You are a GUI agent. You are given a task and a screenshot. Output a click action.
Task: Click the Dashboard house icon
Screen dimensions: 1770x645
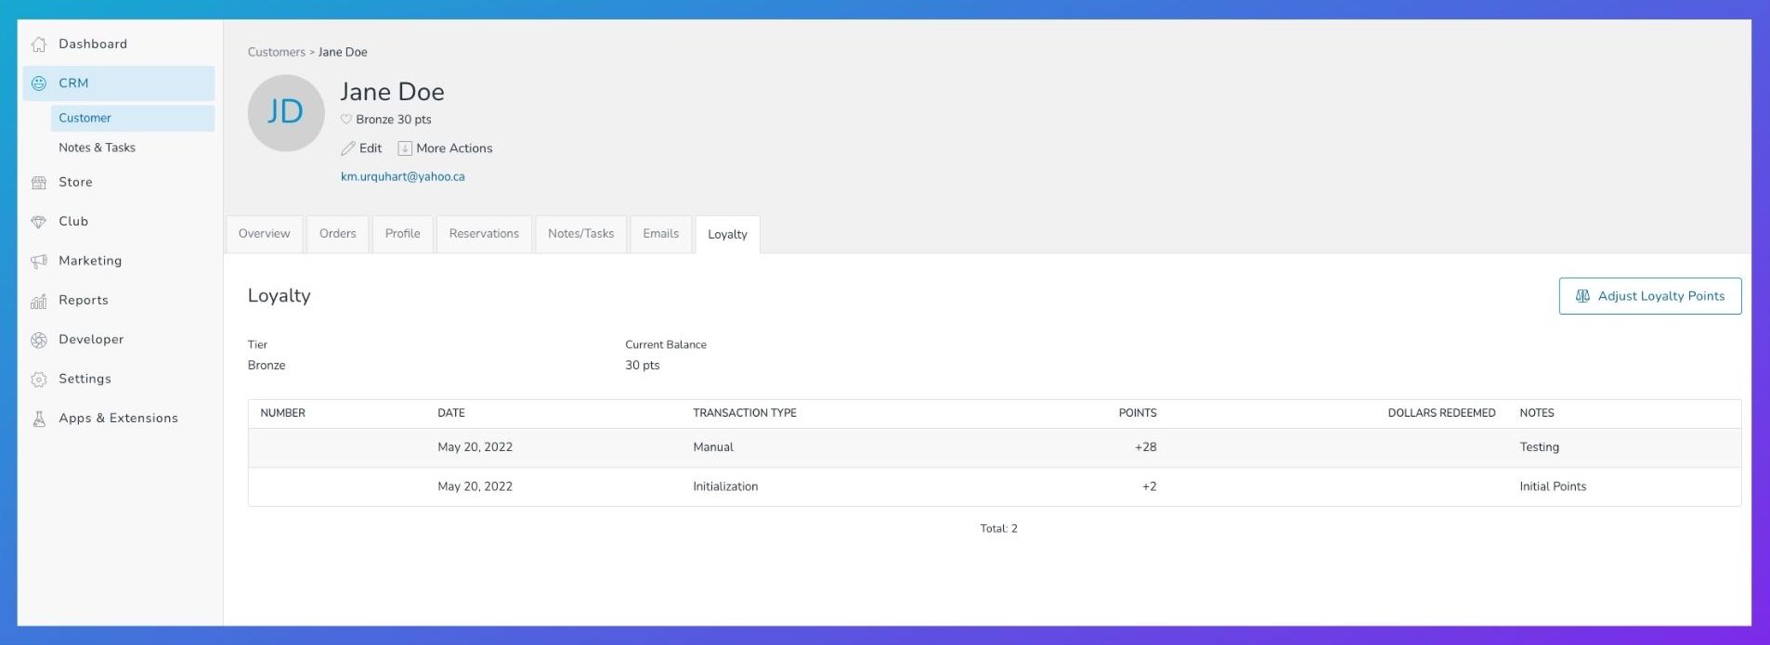tap(39, 45)
